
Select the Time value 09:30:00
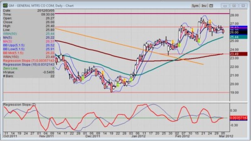48,14
